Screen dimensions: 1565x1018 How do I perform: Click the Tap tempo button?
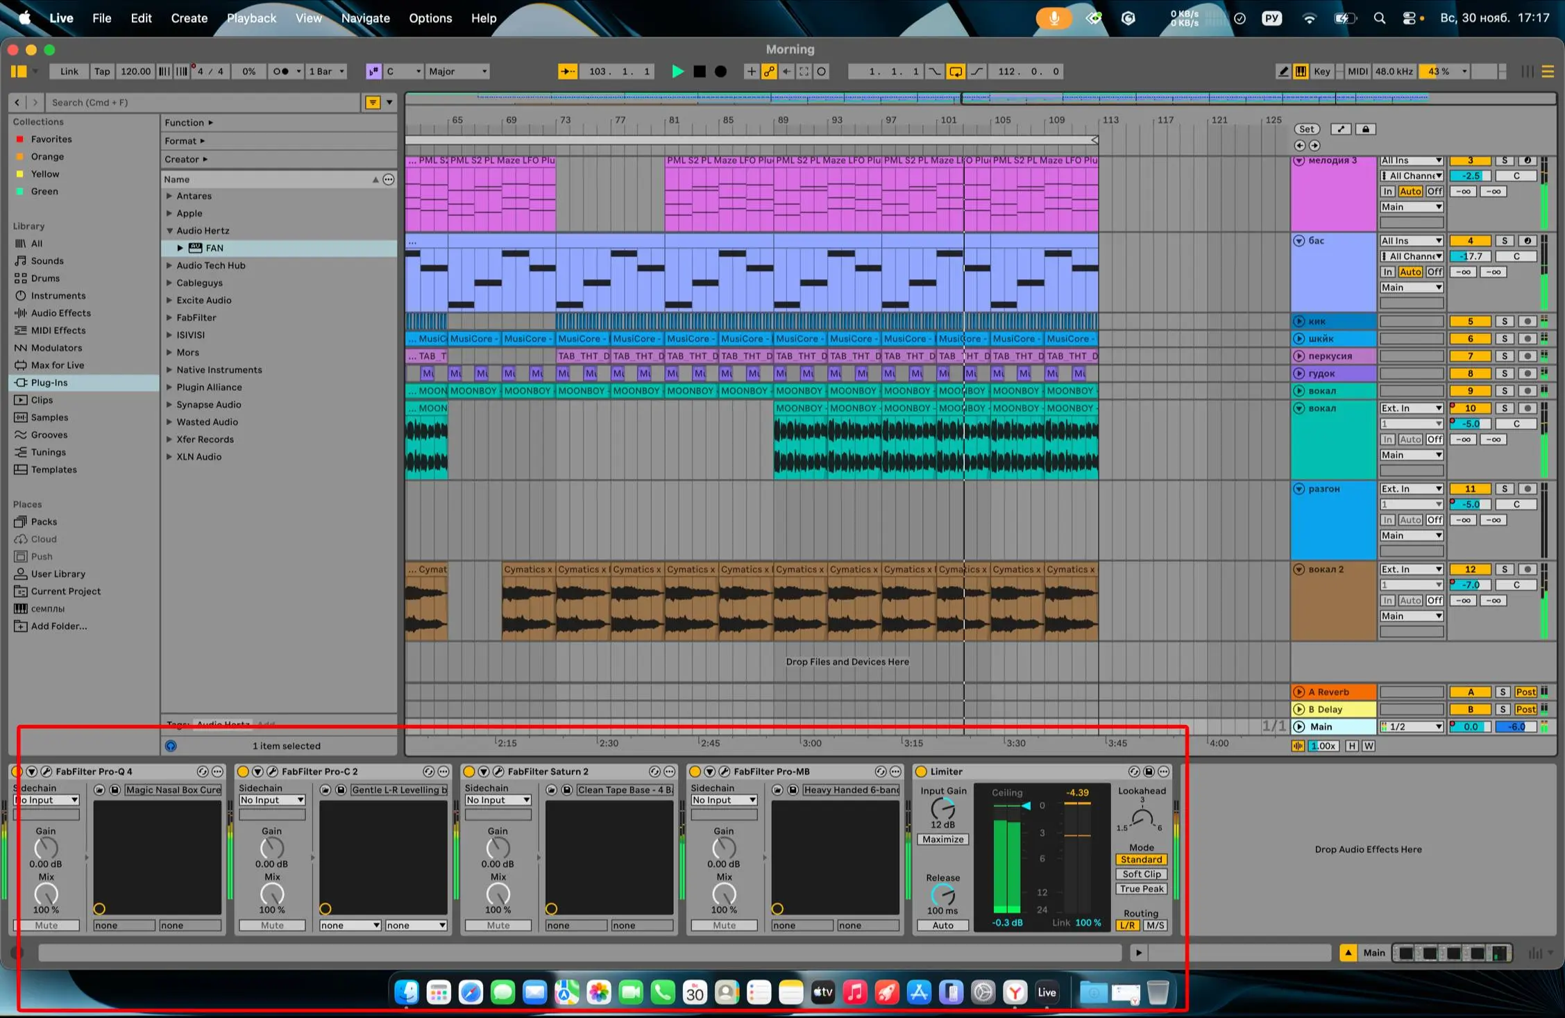(x=102, y=72)
